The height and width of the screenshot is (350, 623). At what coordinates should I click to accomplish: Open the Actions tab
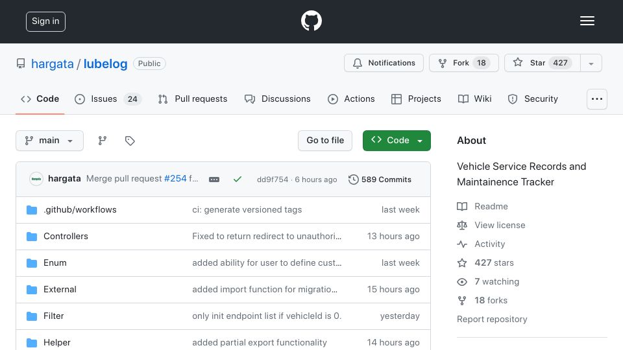click(x=351, y=99)
